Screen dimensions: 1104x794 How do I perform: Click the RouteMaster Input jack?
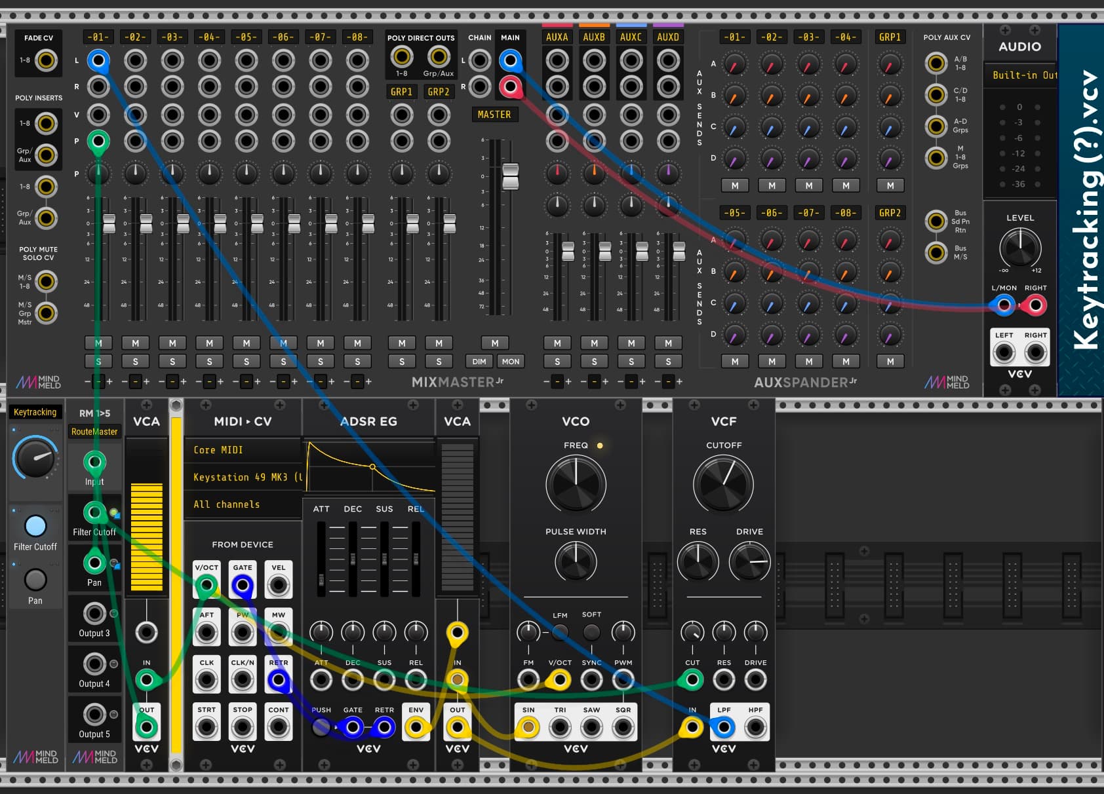tap(94, 462)
